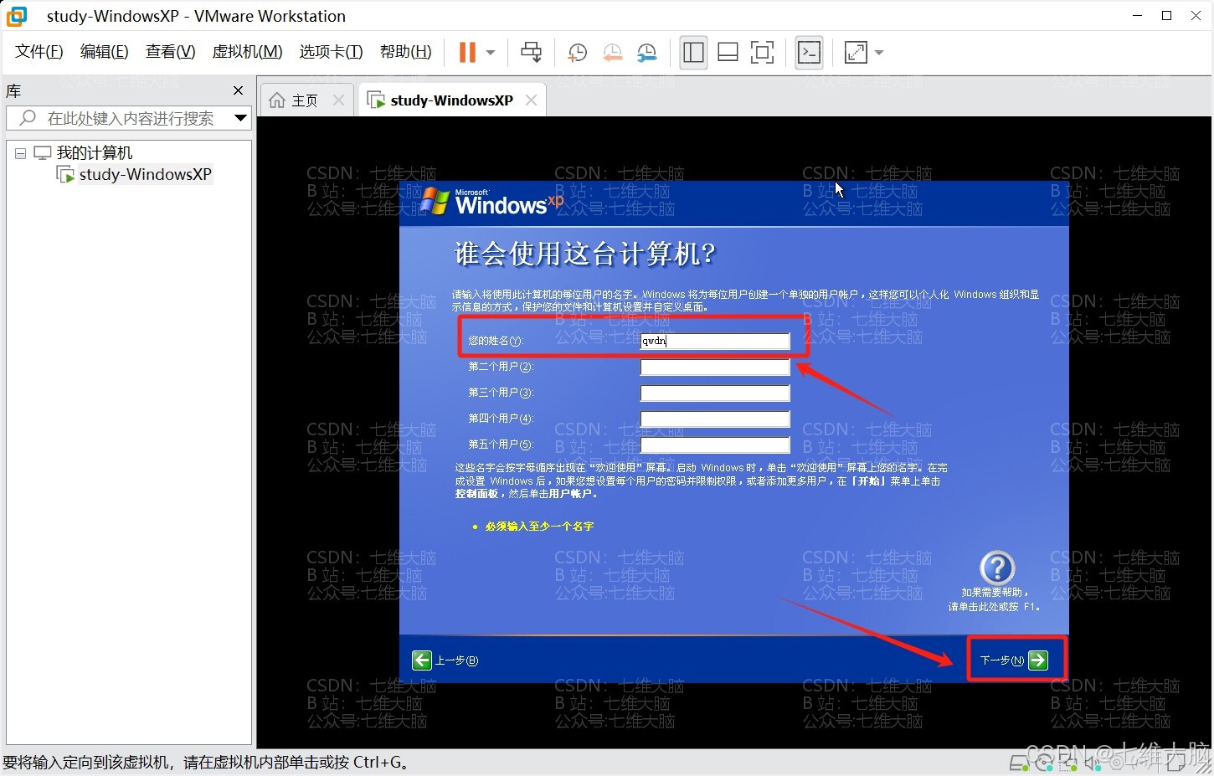Viewport: 1214px width, 776px height.
Task: Click the 第五个用户 input field
Action: (x=715, y=445)
